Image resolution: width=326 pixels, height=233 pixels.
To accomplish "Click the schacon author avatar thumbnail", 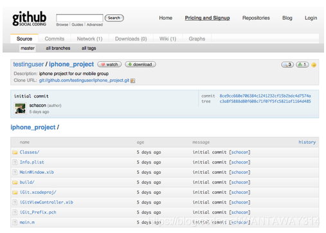I will [20, 108].
